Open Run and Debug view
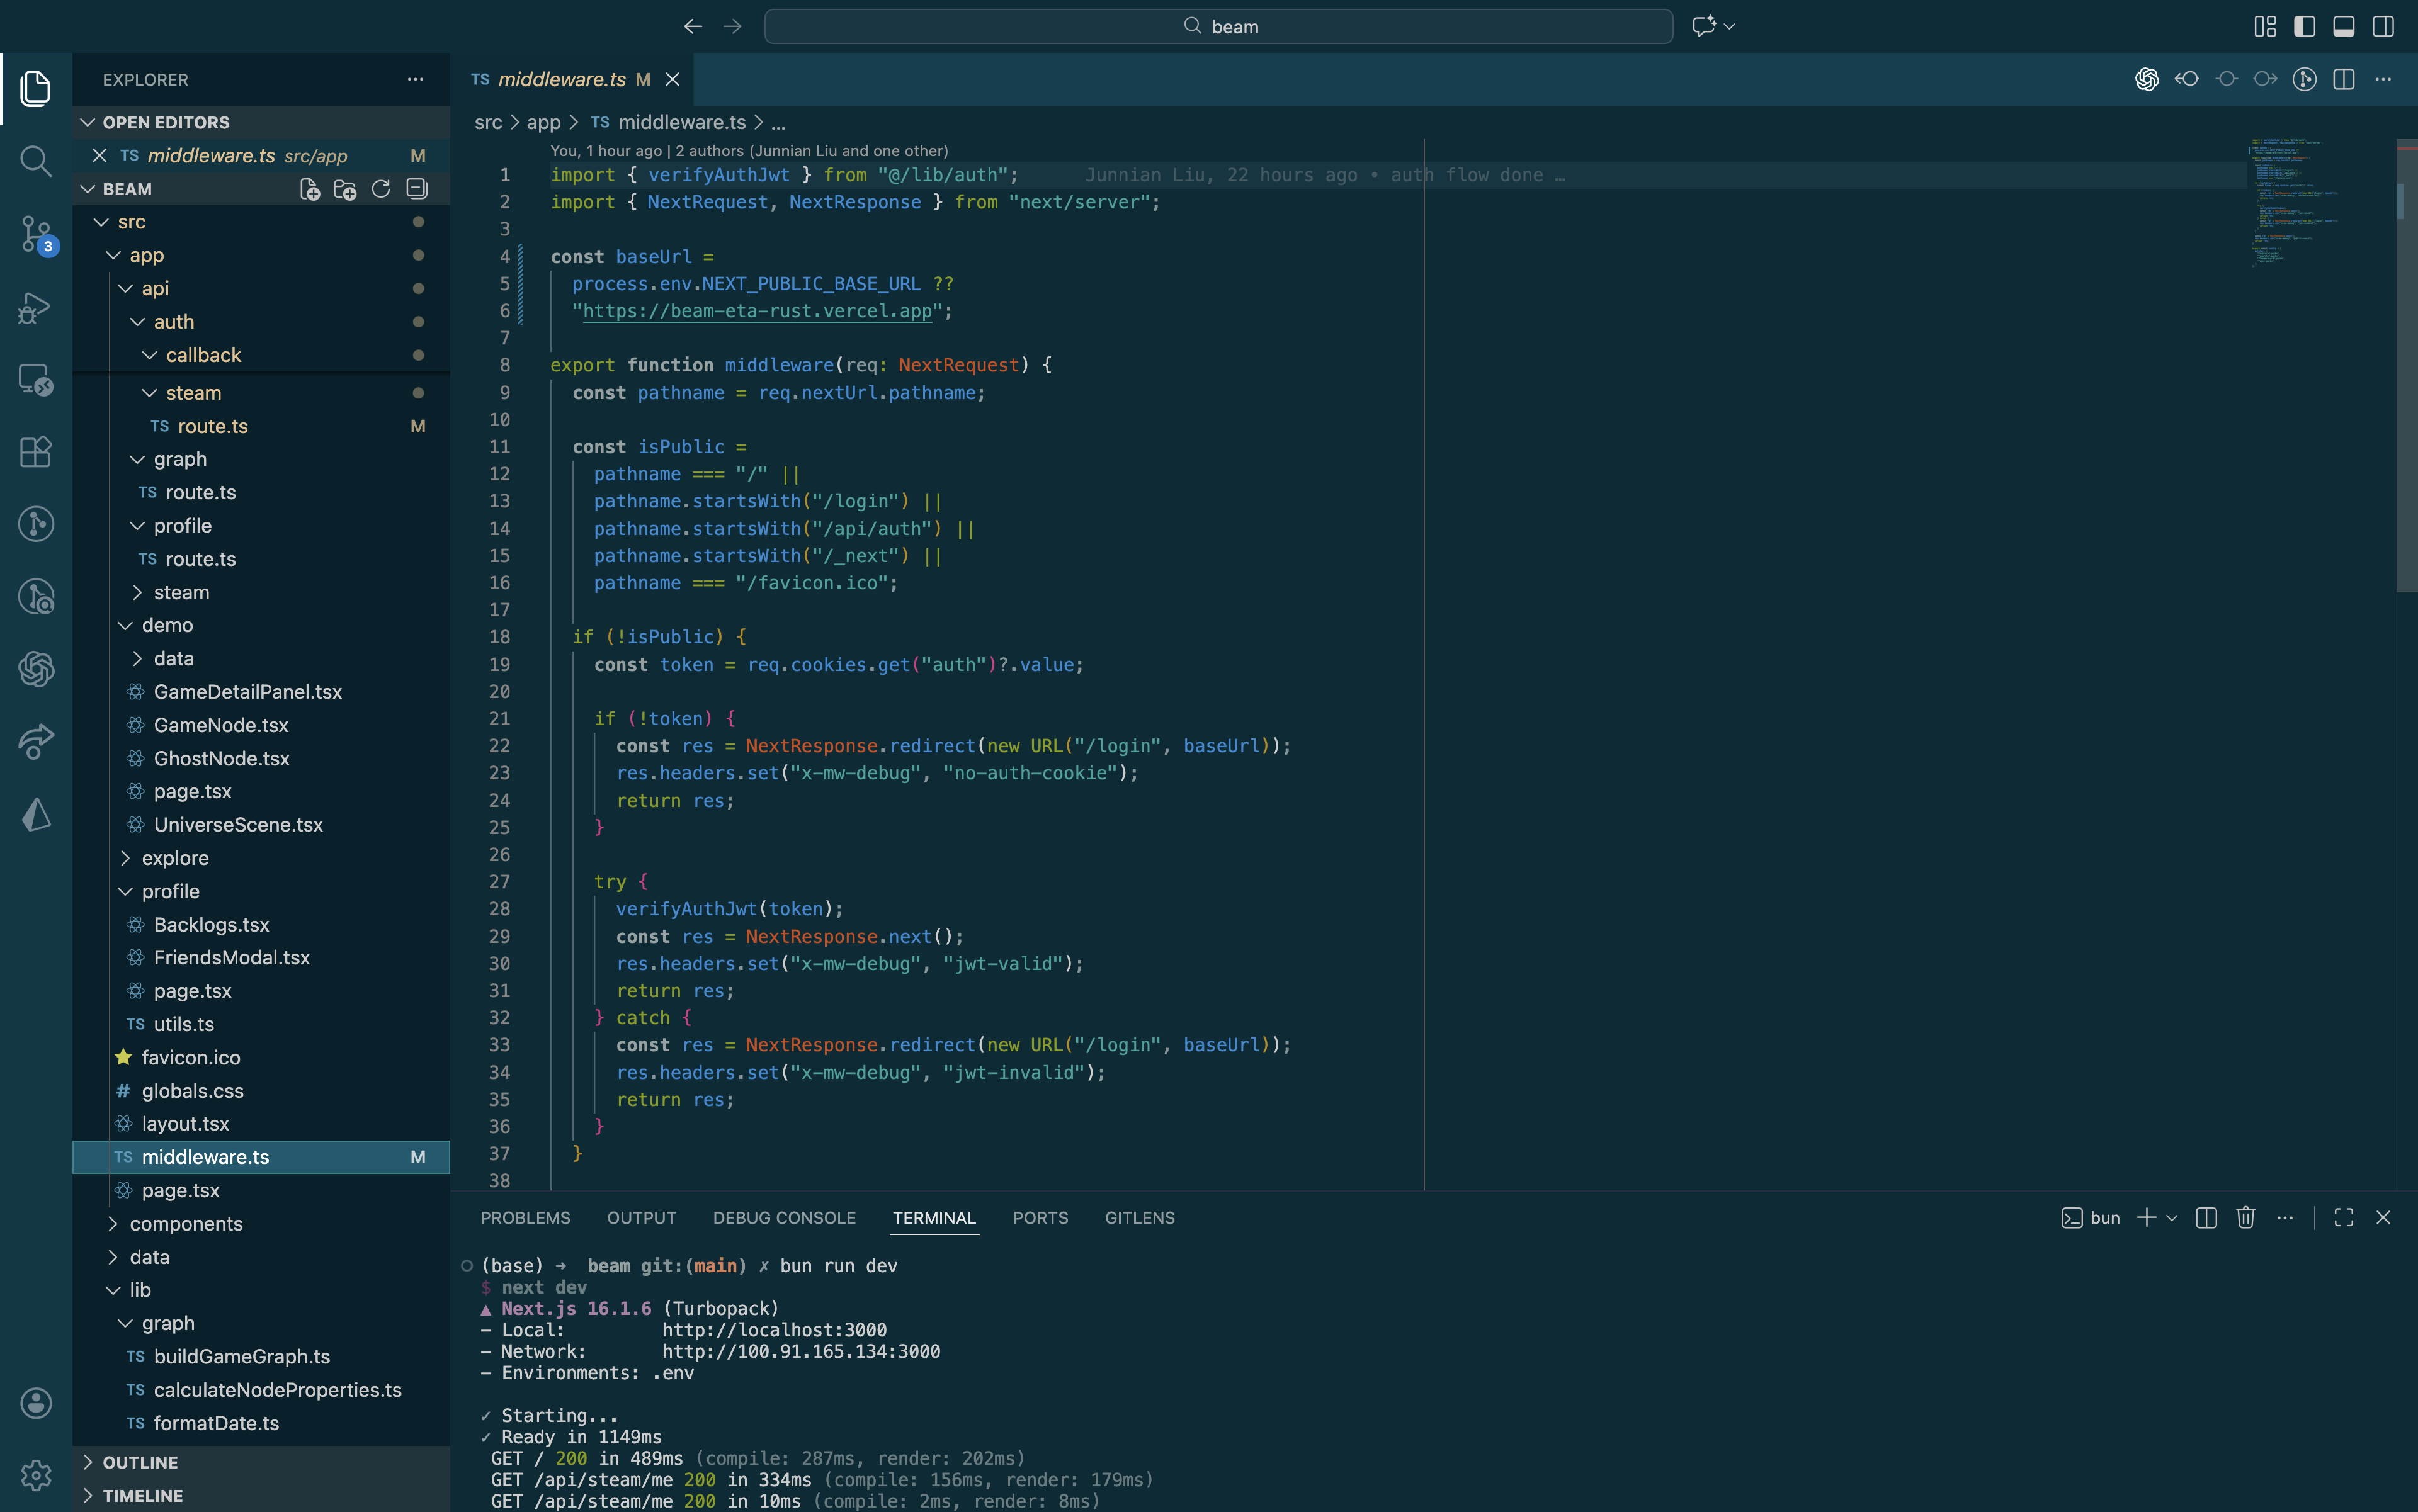 [x=36, y=307]
